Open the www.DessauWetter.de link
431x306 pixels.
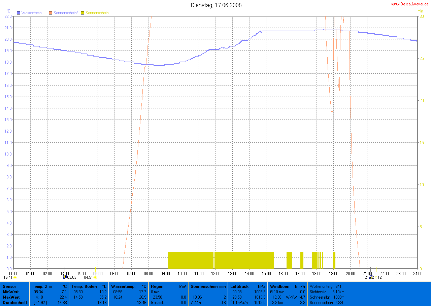pos(409,4)
